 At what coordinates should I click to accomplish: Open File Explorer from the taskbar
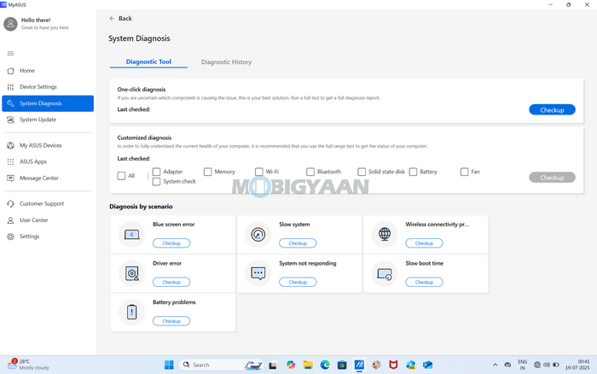coord(308,365)
